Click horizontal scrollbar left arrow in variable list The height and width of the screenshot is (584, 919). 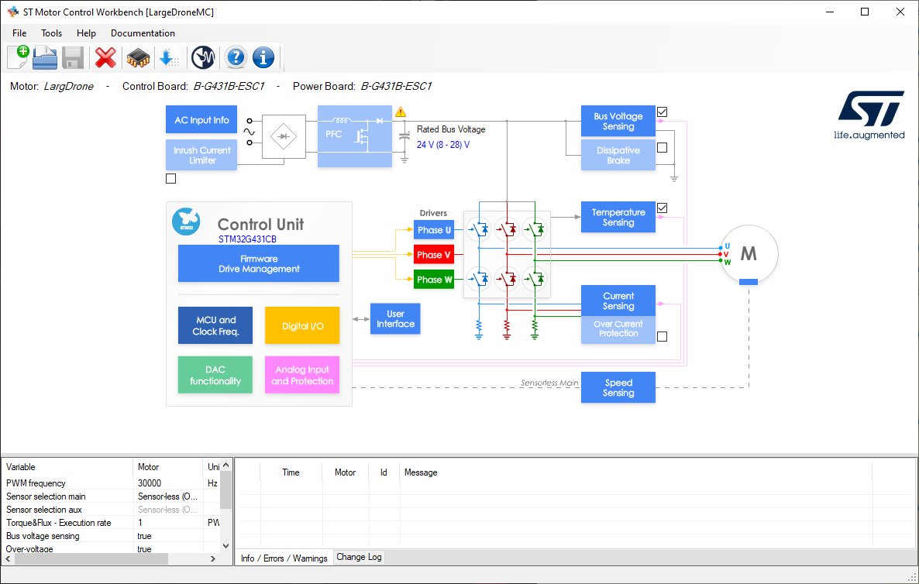tap(9, 558)
